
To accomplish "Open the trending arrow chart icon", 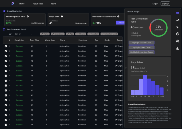I will [x=177, y=20].
